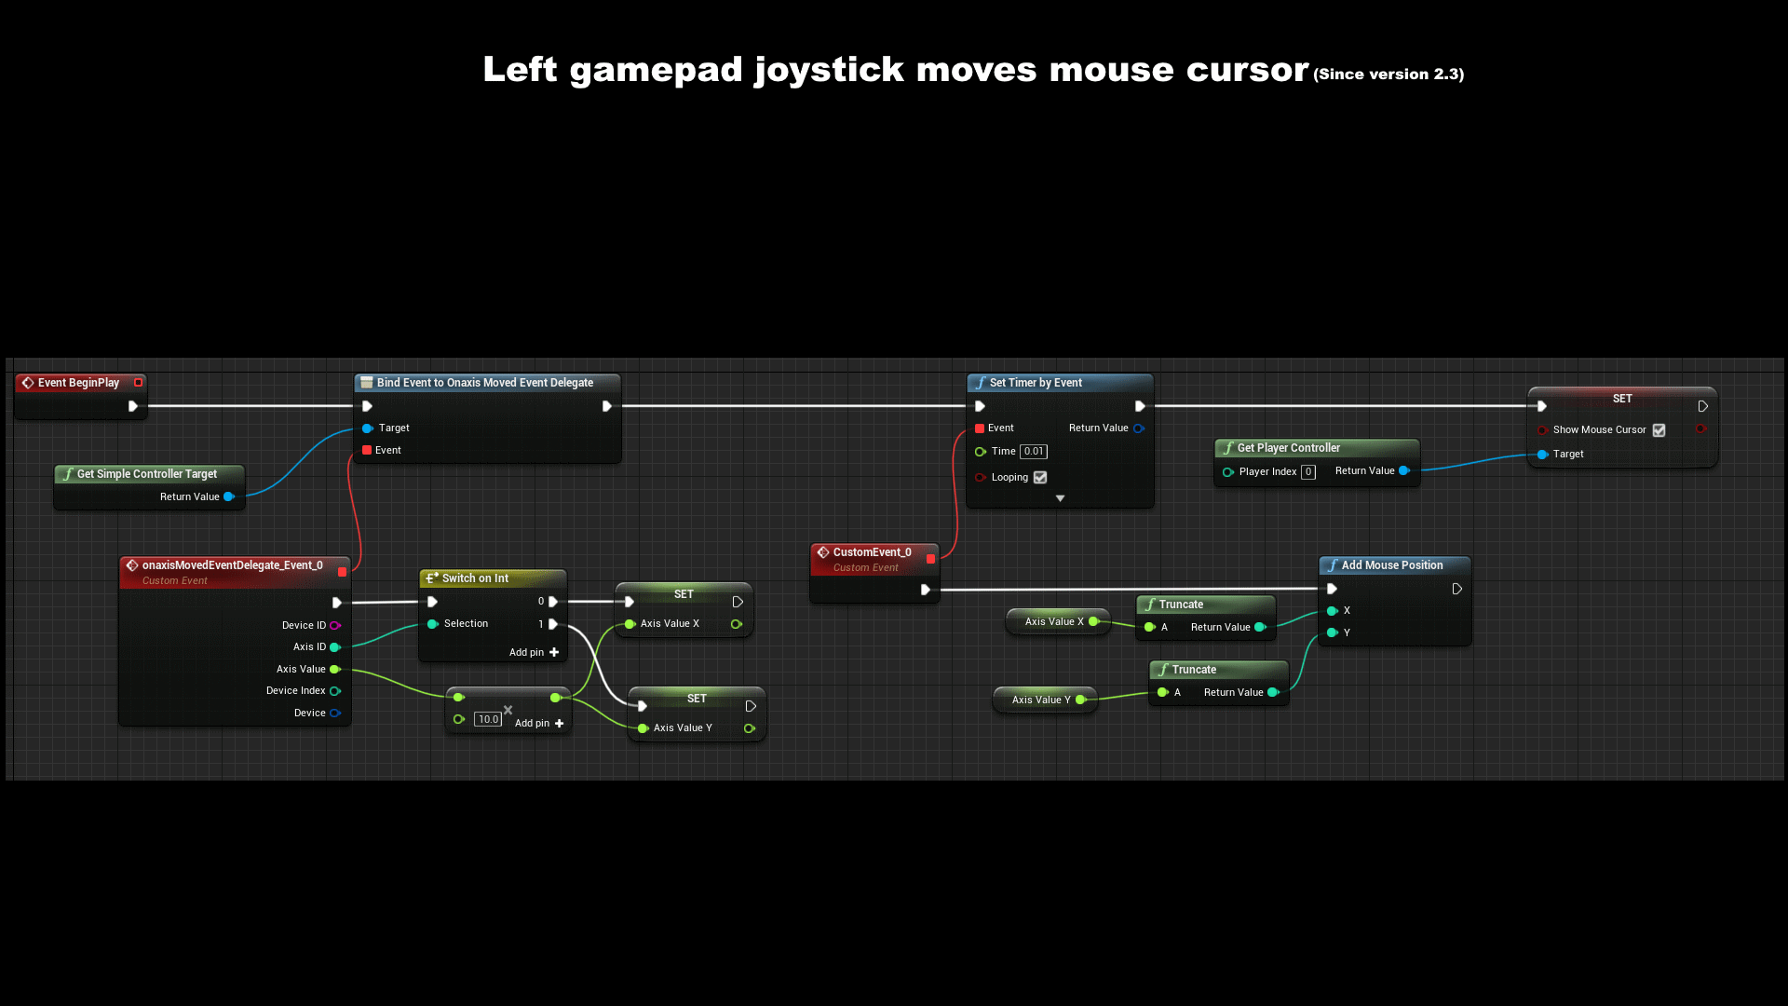Click Add Mouse Position exec input pin
This screenshot has width=1788, height=1006.
(x=1332, y=589)
